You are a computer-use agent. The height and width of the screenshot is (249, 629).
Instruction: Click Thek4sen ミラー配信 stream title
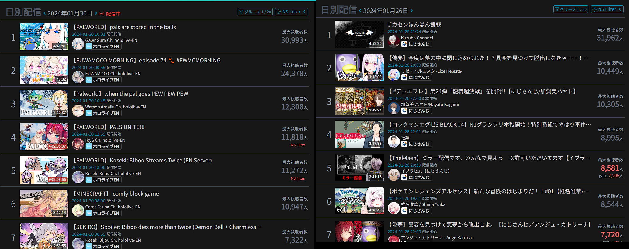coord(489,158)
